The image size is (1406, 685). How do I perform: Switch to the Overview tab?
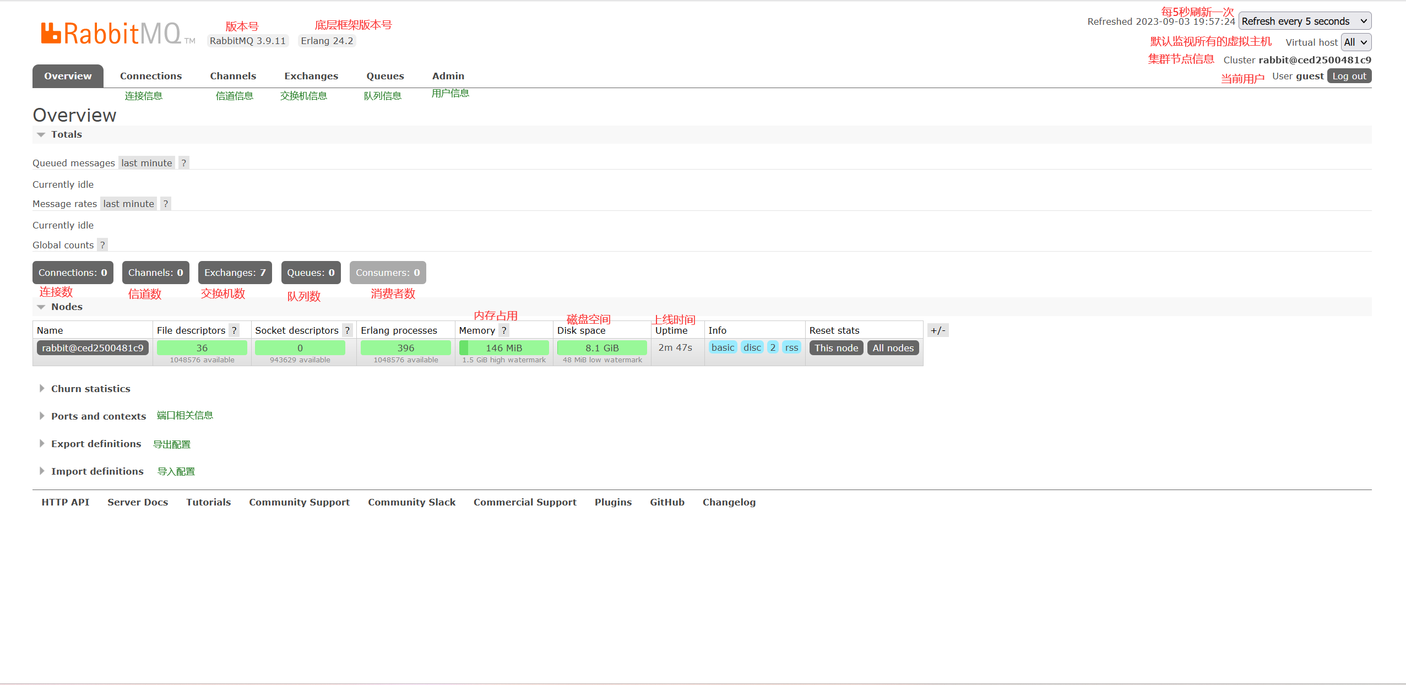point(68,76)
